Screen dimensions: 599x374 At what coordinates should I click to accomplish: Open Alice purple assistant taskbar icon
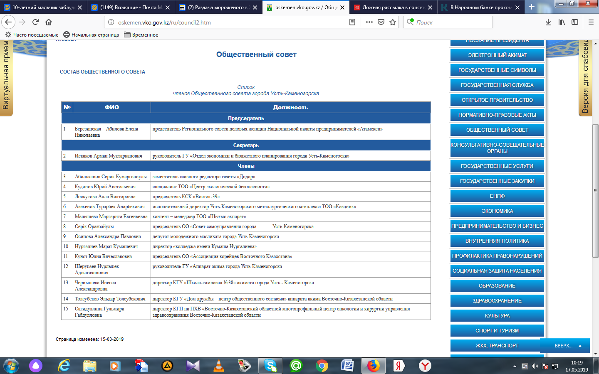[36, 366]
